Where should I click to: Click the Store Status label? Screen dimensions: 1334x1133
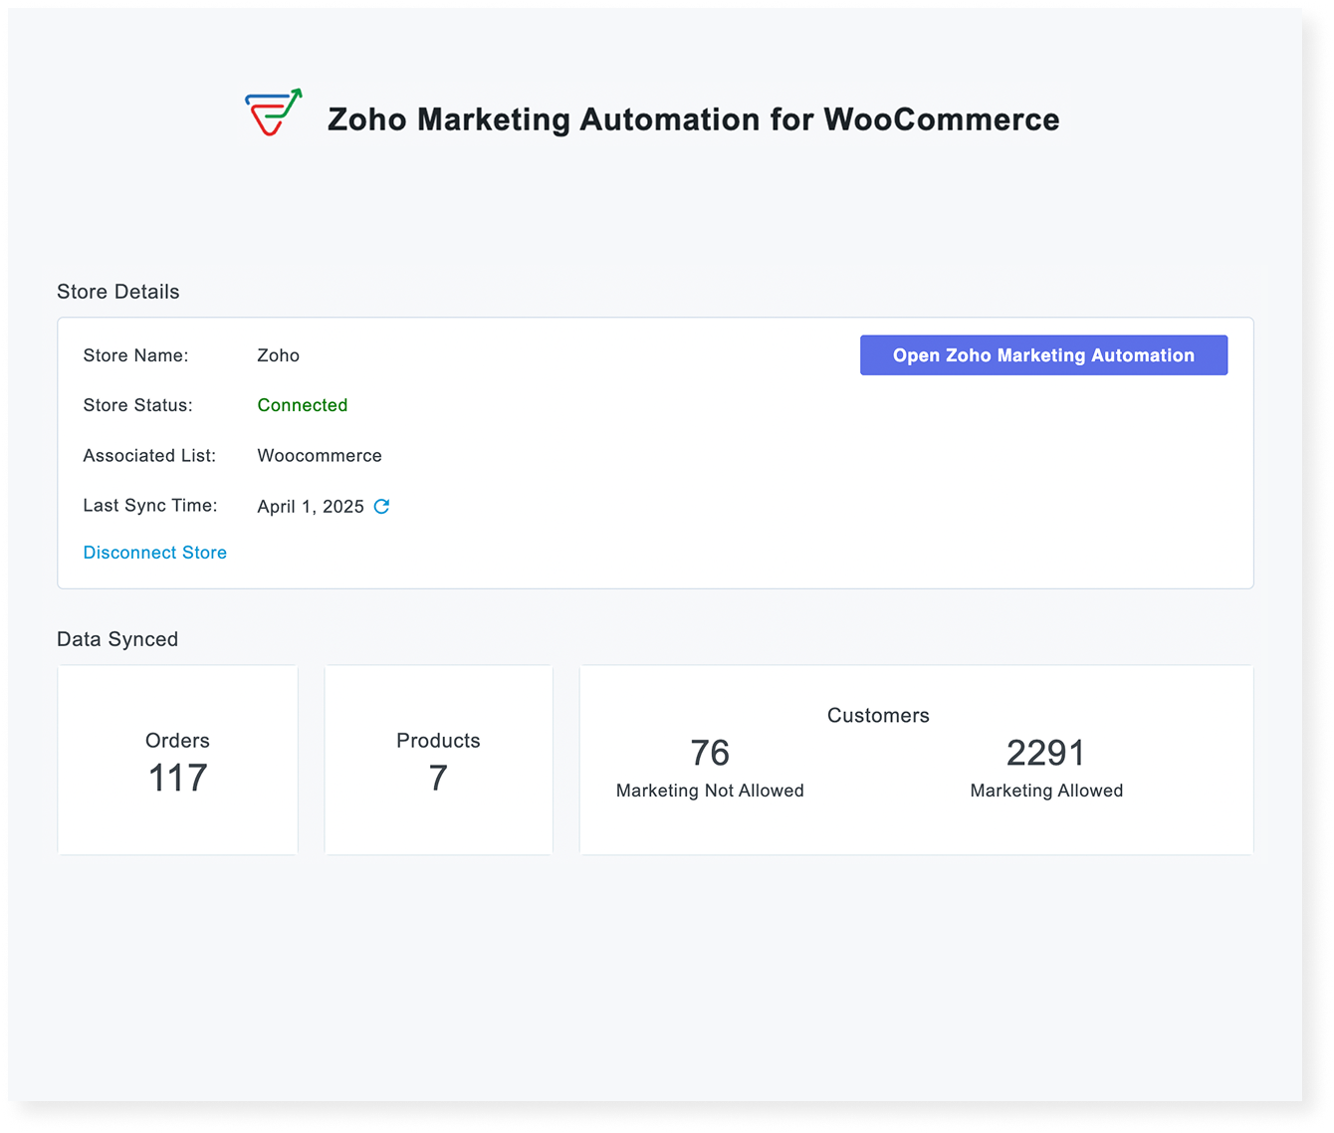pos(138,405)
